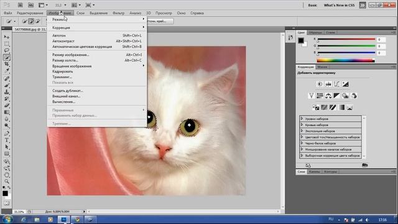Select the Crop tool
The height and width of the screenshot is (224, 398).
[7, 63]
